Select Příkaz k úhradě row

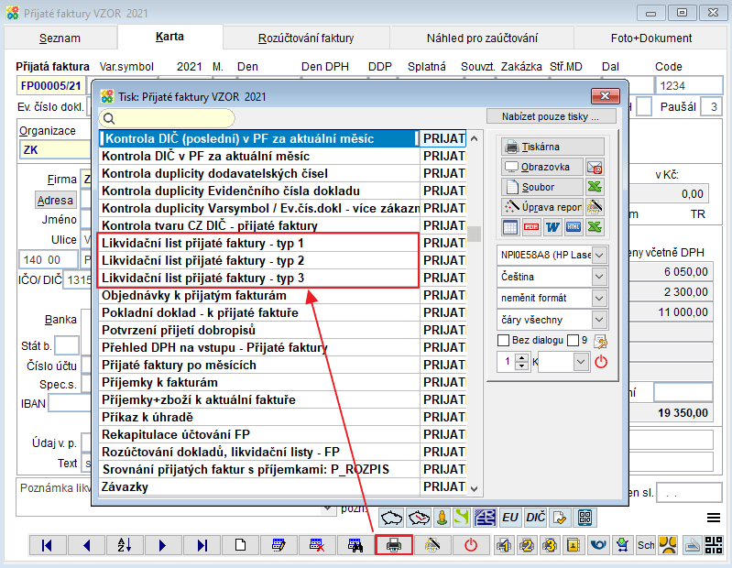(x=258, y=417)
